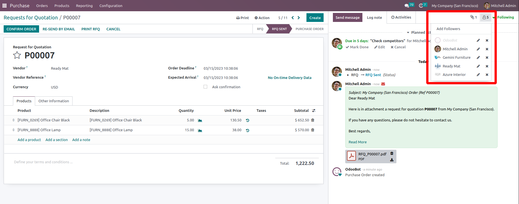The height and width of the screenshot is (204, 519).
Task: Open the conversations icon showing 70
Action: [409, 6]
